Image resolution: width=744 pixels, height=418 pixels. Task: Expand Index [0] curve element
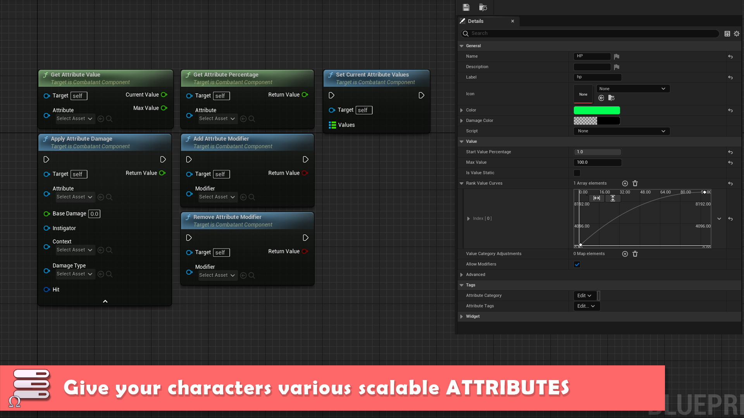click(468, 219)
